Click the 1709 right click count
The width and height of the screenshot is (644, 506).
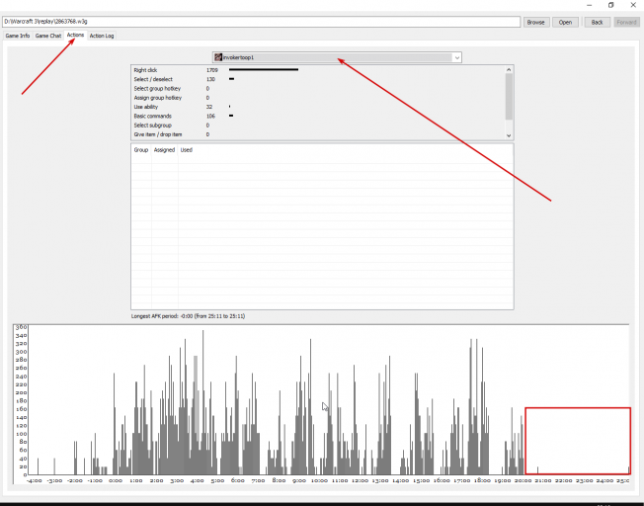click(212, 70)
